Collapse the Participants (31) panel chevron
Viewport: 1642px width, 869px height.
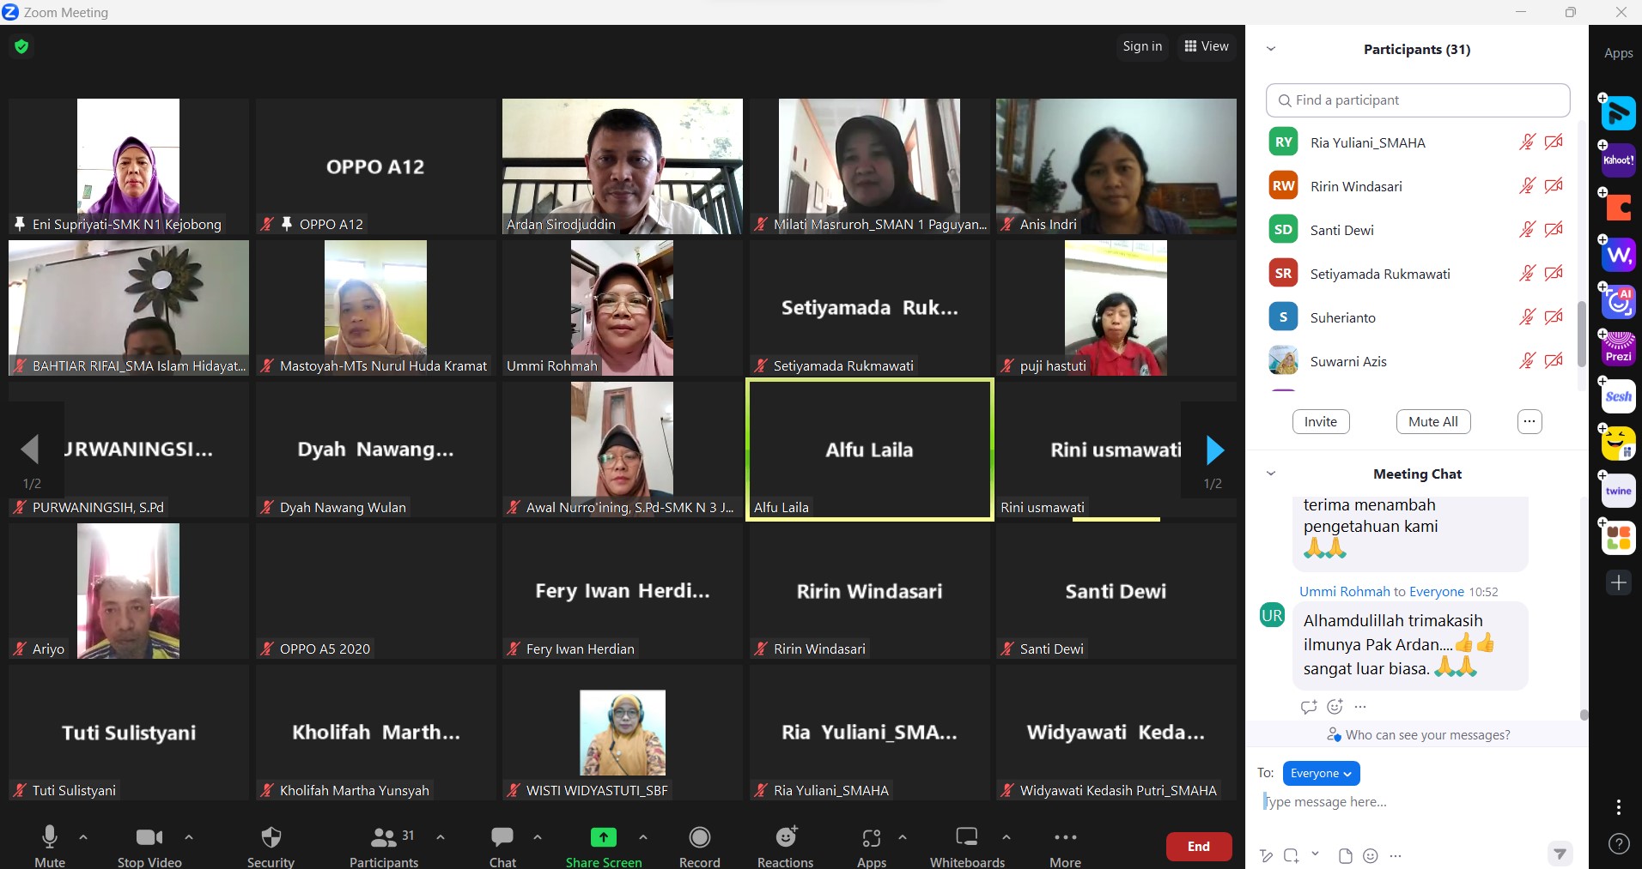(x=1271, y=49)
